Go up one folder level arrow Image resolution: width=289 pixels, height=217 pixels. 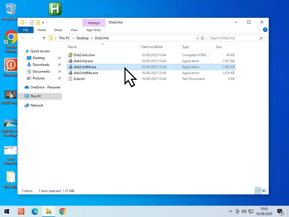(x=44, y=38)
